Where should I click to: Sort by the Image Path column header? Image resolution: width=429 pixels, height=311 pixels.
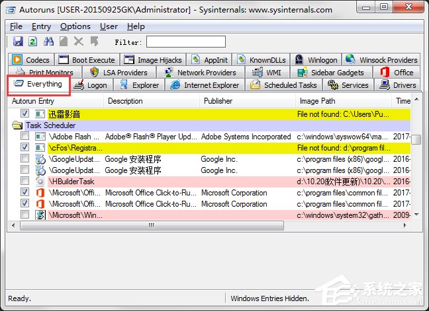click(x=317, y=101)
